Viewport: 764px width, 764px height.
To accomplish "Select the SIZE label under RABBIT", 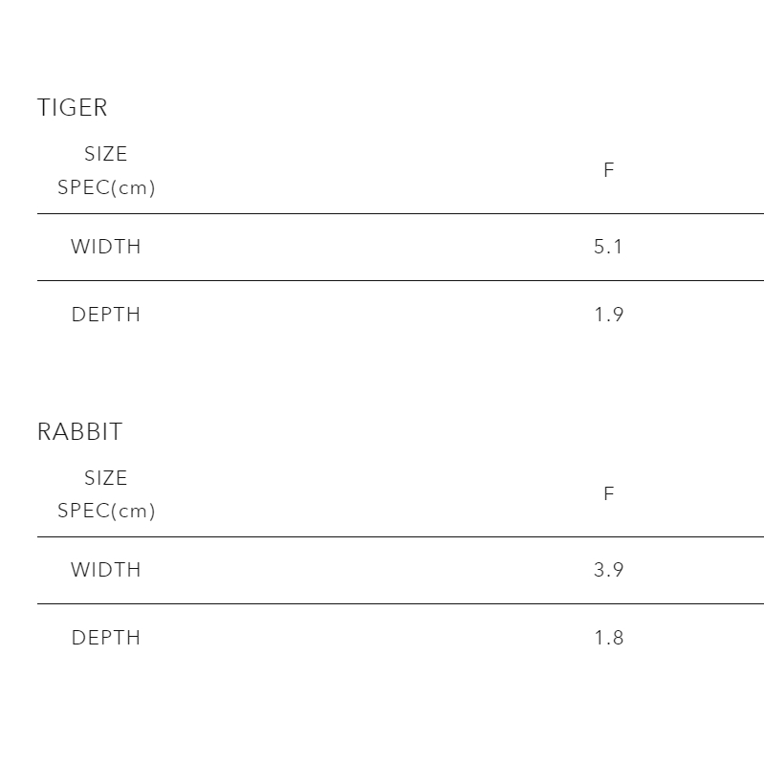I will click(x=105, y=478).
